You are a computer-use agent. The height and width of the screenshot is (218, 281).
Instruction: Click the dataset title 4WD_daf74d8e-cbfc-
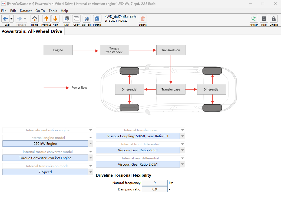(121, 17)
